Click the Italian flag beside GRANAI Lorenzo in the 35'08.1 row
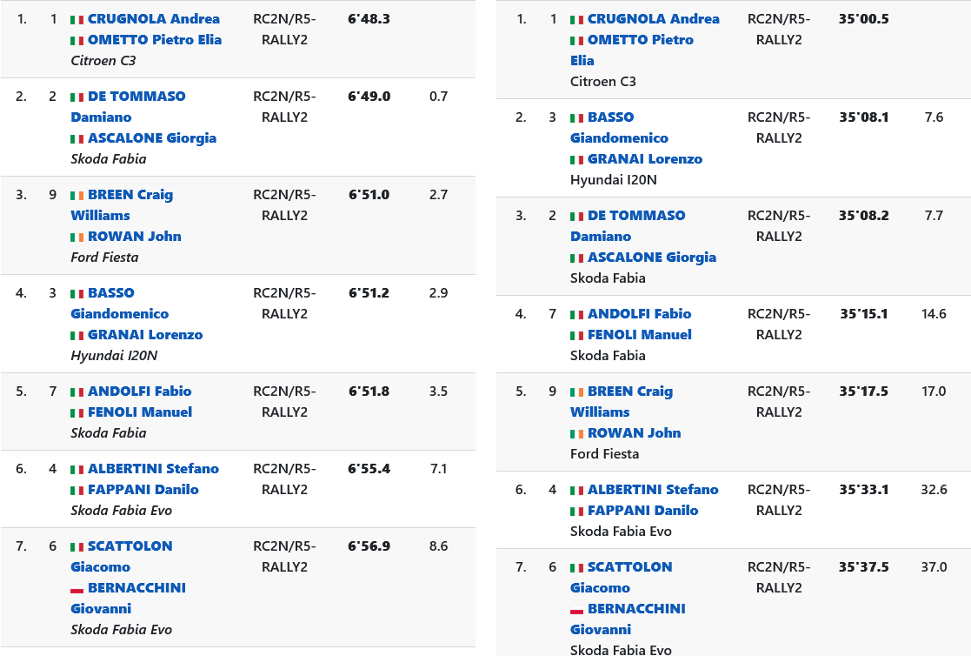 (576, 160)
